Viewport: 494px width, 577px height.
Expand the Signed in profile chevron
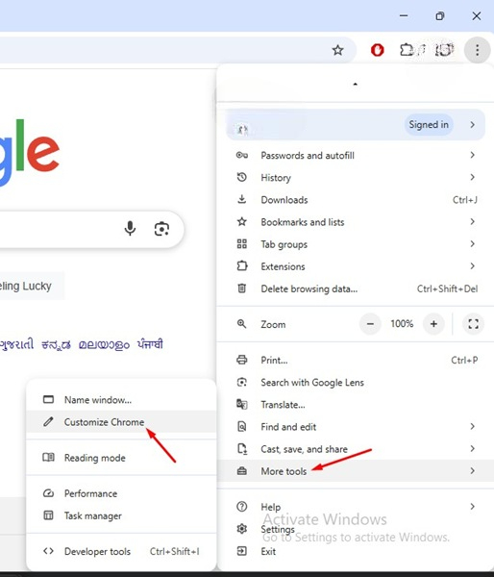click(472, 125)
